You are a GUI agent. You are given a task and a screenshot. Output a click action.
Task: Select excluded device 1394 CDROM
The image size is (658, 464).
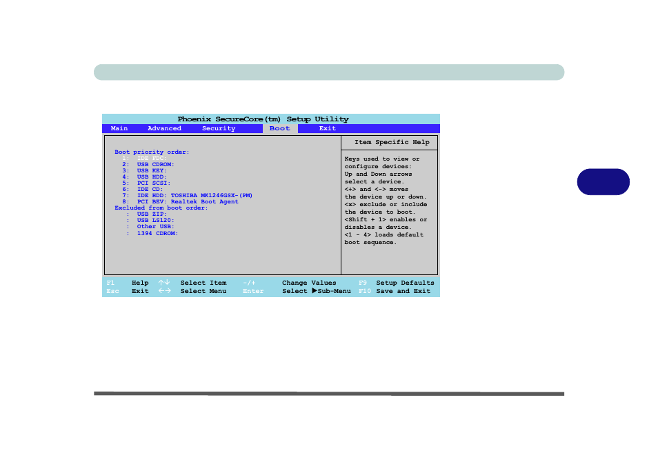(152, 233)
